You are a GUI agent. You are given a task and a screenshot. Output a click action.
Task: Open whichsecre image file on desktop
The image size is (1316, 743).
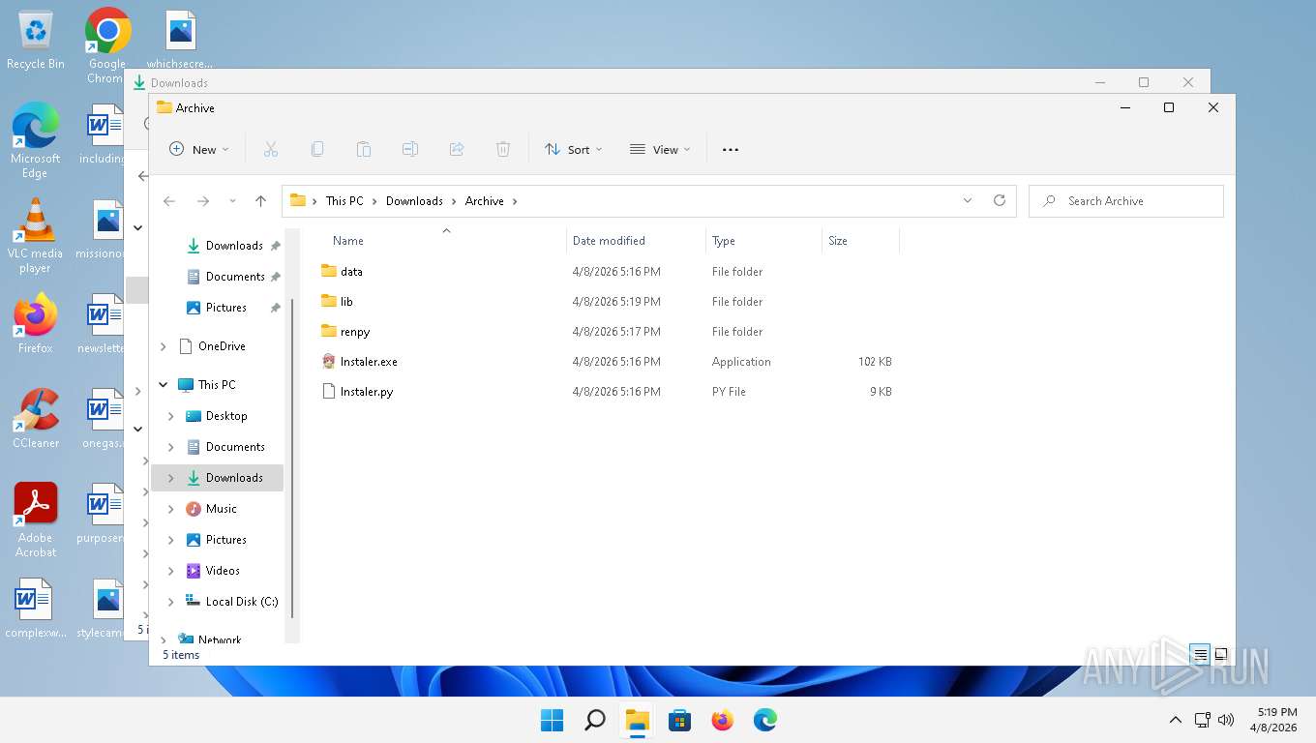coord(180,41)
